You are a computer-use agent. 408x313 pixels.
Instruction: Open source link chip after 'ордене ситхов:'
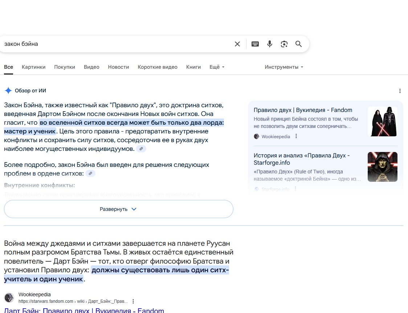click(x=90, y=173)
